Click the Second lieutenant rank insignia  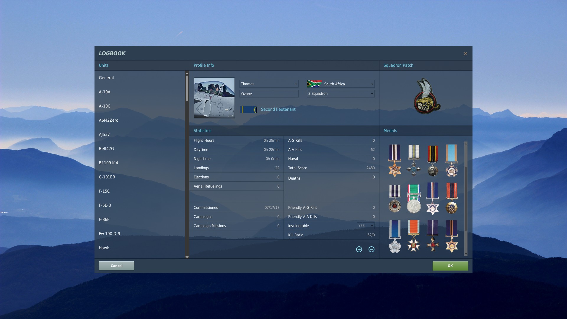click(x=248, y=110)
